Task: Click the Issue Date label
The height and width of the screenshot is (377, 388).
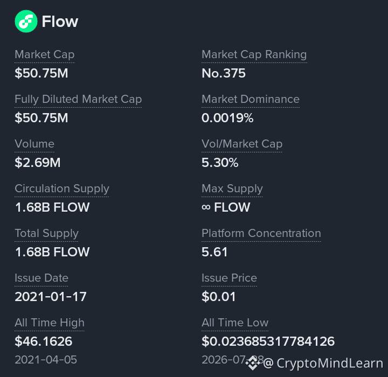Action: pos(41,278)
